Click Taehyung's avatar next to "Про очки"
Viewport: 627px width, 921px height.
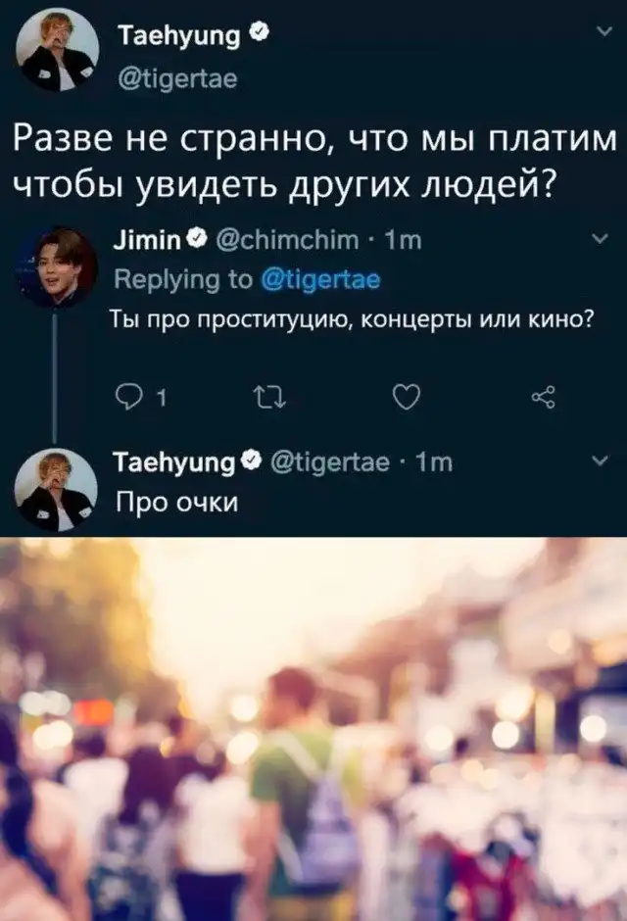58,489
